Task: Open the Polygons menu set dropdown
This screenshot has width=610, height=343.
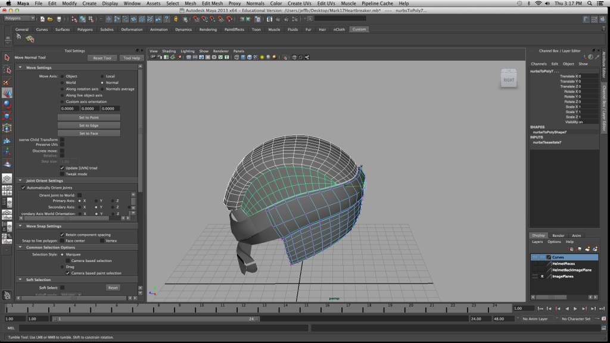Action: click(20, 18)
